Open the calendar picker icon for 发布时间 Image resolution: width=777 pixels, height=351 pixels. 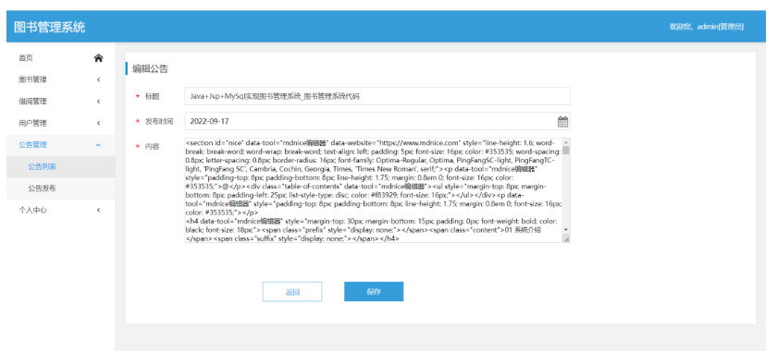(562, 121)
